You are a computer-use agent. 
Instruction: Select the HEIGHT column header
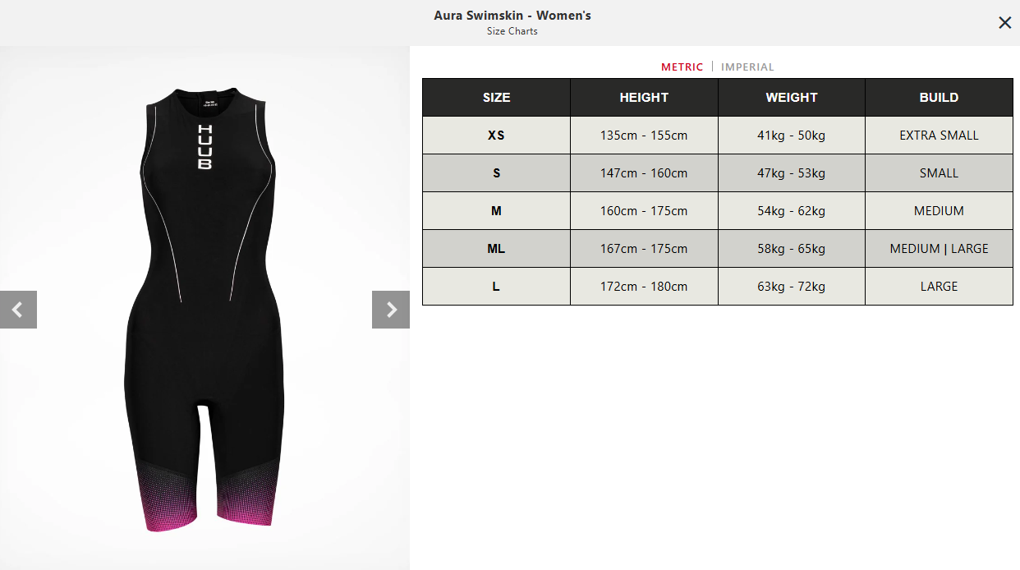tap(644, 97)
